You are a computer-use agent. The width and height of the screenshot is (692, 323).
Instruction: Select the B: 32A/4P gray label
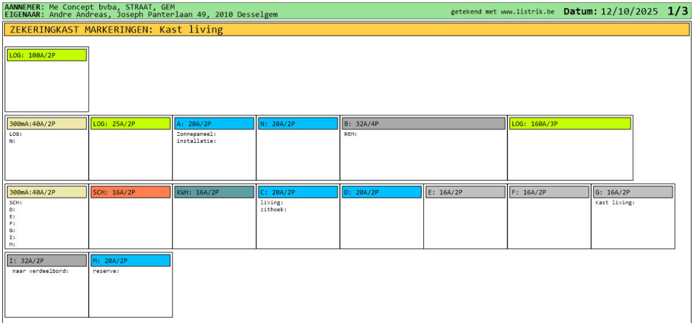point(423,124)
